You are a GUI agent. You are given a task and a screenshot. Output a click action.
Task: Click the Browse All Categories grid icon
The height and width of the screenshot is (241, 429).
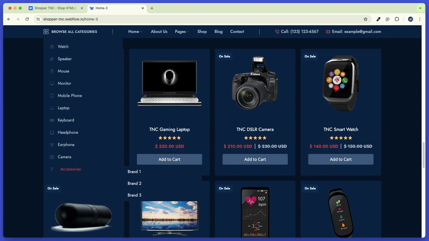coord(46,32)
